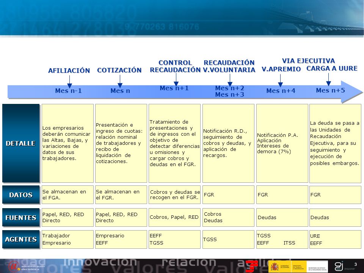Screen dimensions: 364x273
Task: Click FGR under the Mes n+4 column
Action: pos(282,195)
